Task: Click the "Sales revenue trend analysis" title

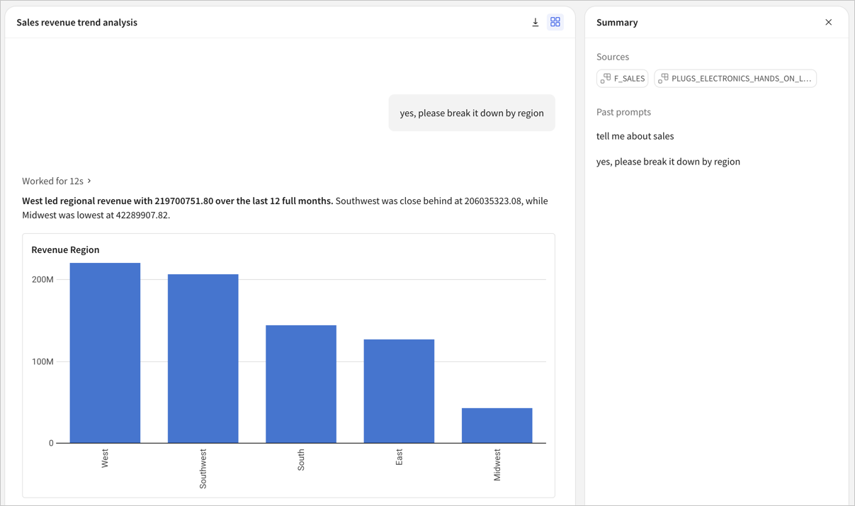Action: click(x=77, y=23)
